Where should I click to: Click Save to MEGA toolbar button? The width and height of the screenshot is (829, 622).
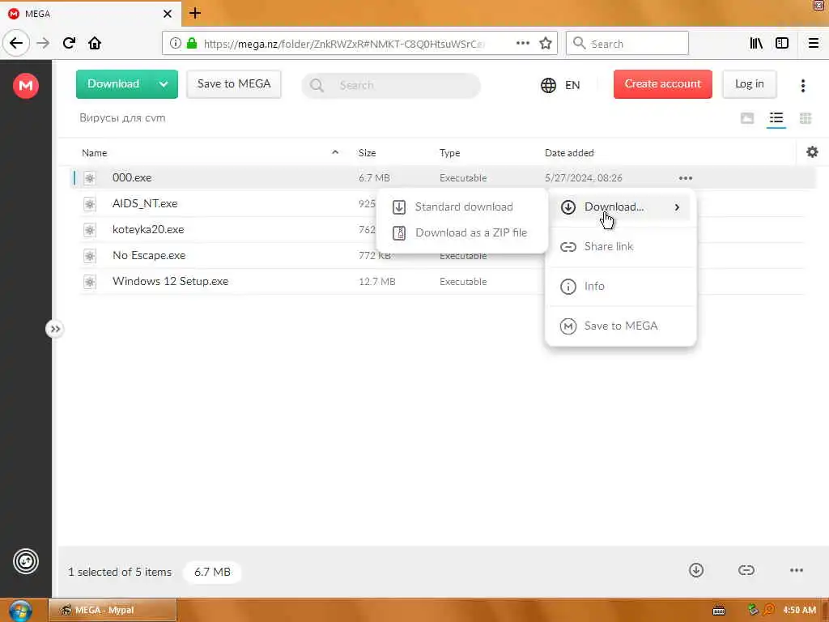[234, 84]
